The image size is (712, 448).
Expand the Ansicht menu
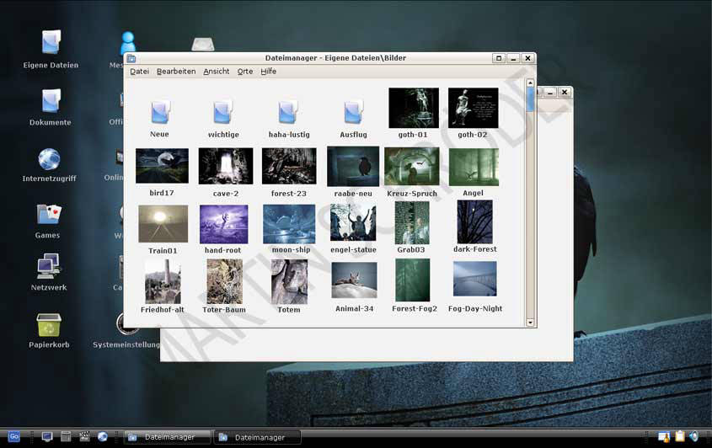tap(217, 72)
